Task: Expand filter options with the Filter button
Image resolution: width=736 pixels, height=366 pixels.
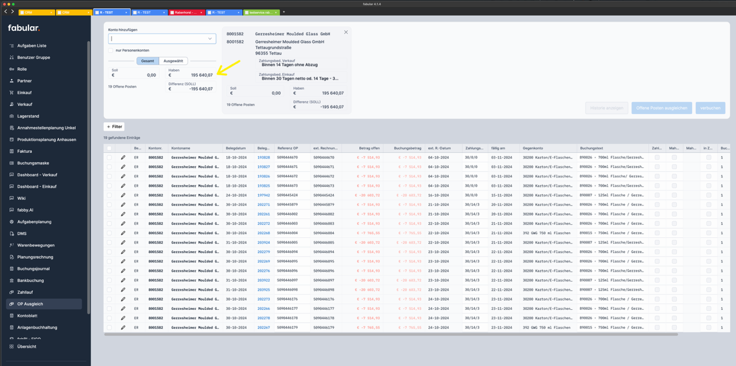Action: [x=114, y=126]
